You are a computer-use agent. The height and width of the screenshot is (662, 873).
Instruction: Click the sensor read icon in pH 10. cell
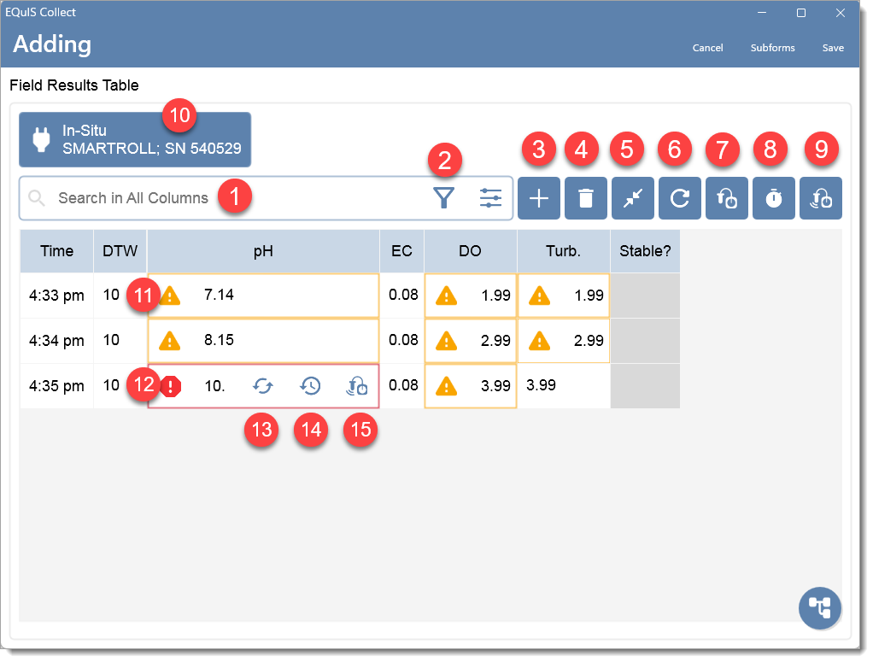tap(357, 386)
